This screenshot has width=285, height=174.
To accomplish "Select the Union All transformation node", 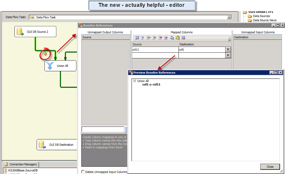I will (x=60, y=66).
